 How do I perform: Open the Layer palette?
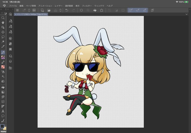tap(10, 61)
